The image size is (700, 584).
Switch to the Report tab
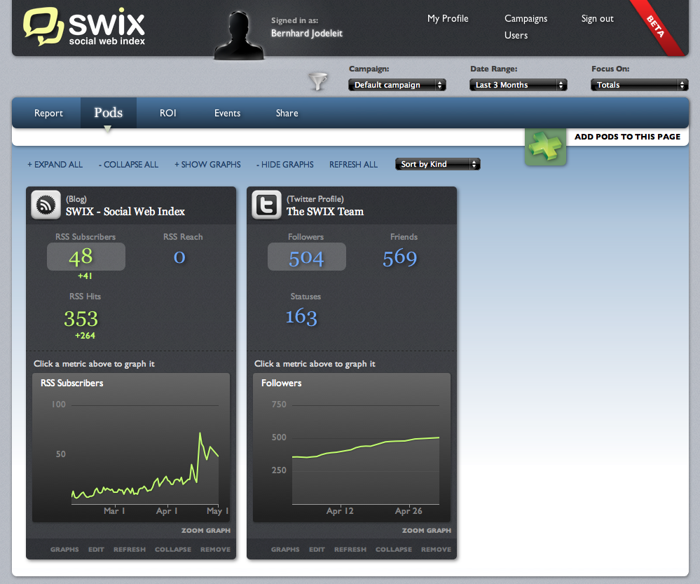(x=48, y=113)
